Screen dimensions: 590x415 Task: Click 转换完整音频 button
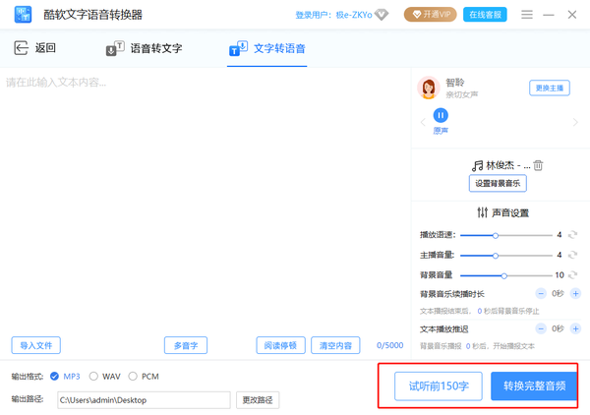pyautogui.click(x=533, y=386)
